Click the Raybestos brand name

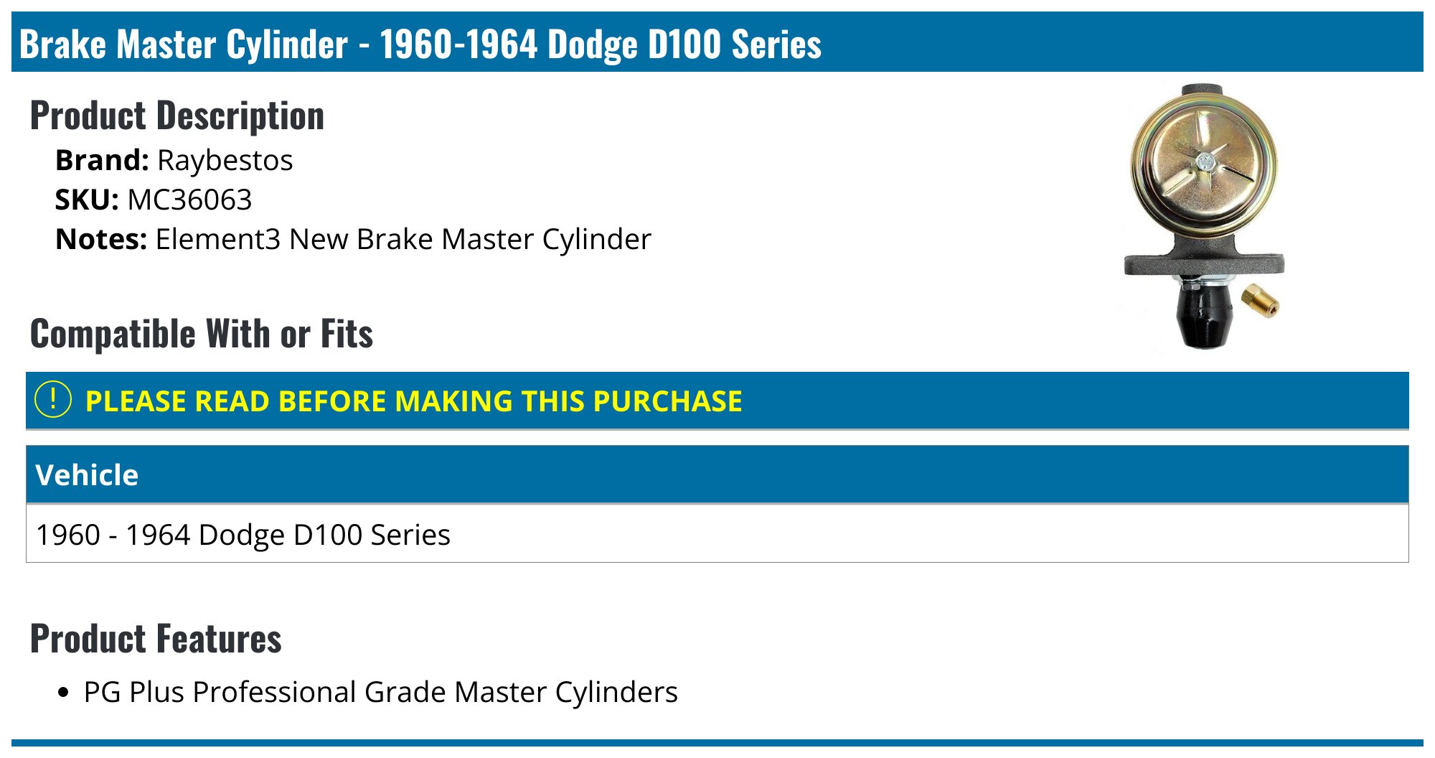click(x=225, y=161)
